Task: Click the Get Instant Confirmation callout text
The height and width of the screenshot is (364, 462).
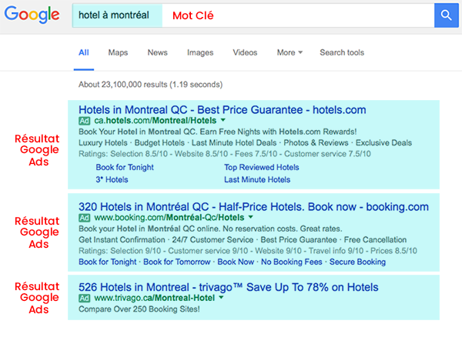Action: [122, 240]
